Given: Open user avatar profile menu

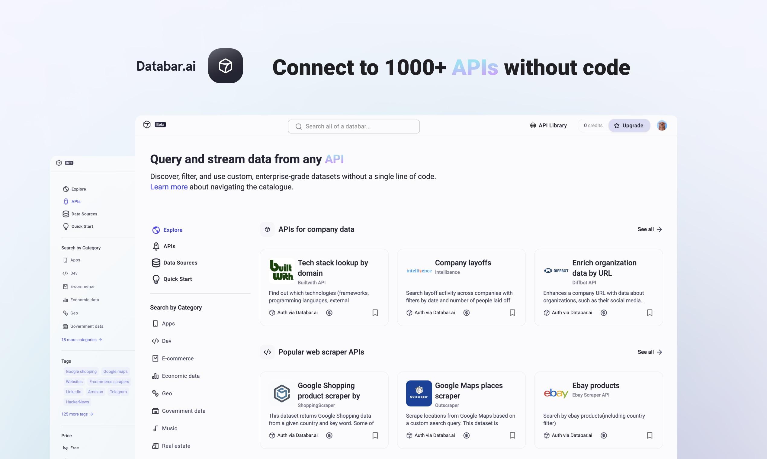Looking at the screenshot, I should click(x=662, y=126).
